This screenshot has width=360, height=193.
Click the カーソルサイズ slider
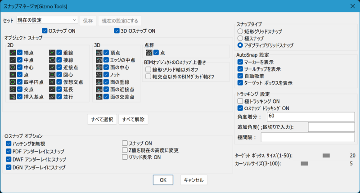coord(304,163)
